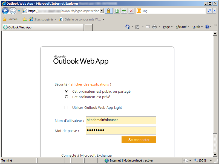Click the Home page icon
This screenshot has width=219, height=164.
[x=128, y=27]
